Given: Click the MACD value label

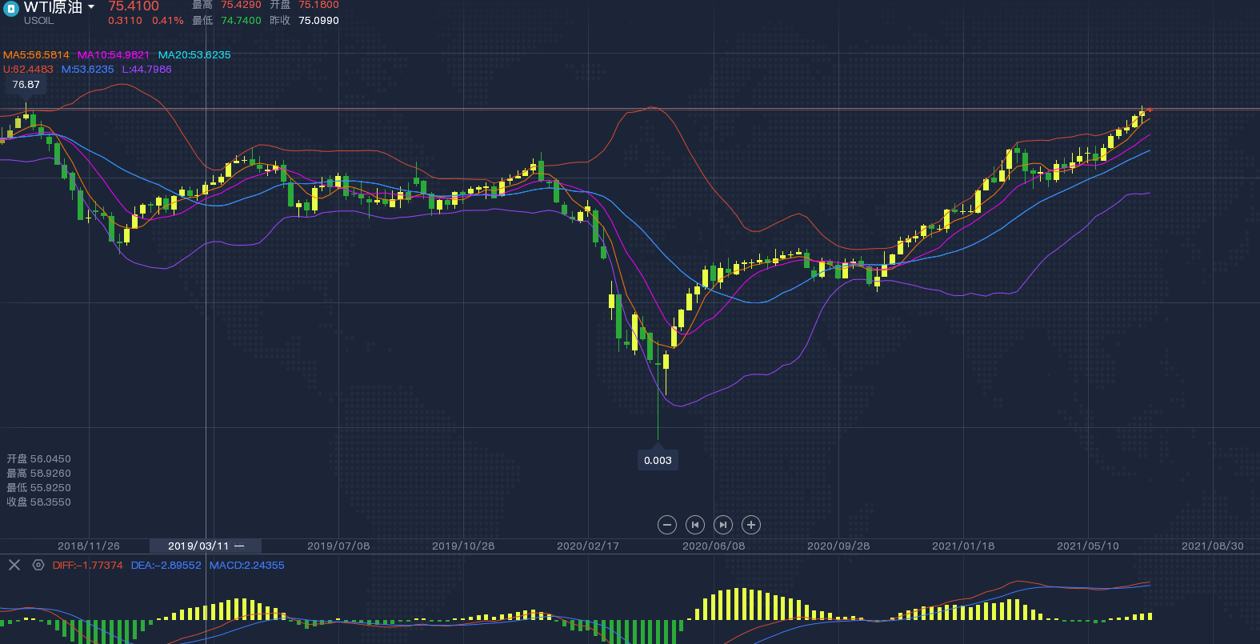Looking at the screenshot, I should click(246, 566).
